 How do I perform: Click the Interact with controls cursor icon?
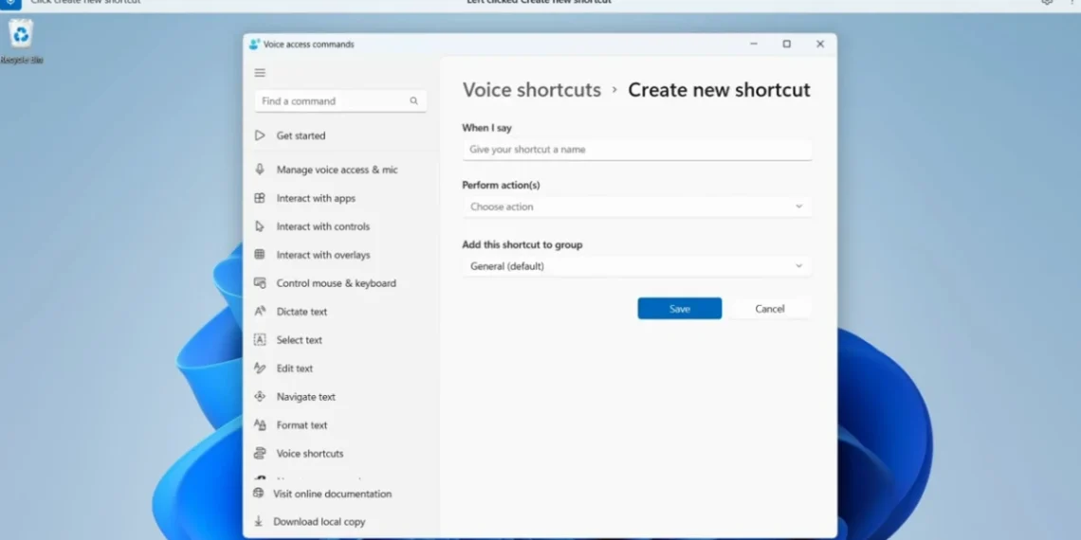point(260,225)
